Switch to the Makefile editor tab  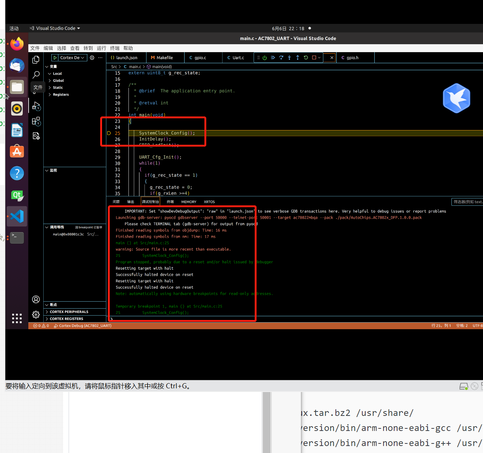coord(166,58)
